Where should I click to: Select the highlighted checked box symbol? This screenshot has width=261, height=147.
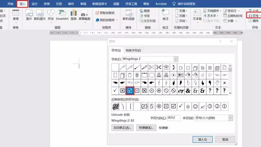coord(130,91)
